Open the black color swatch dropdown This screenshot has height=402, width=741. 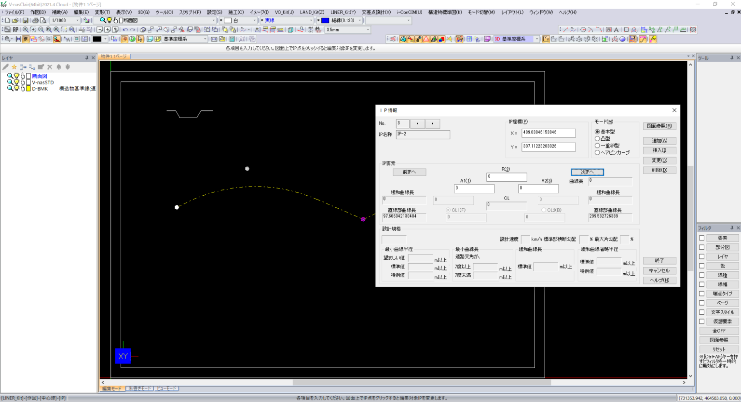[x=105, y=39]
